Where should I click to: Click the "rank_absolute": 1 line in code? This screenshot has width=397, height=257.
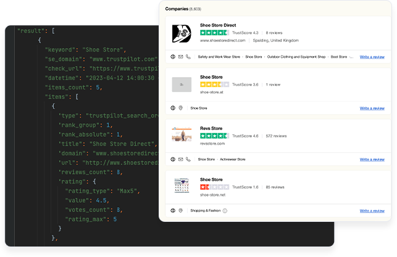tap(91, 134)
